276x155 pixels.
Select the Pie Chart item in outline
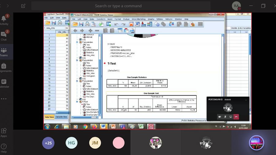(90, 96)
